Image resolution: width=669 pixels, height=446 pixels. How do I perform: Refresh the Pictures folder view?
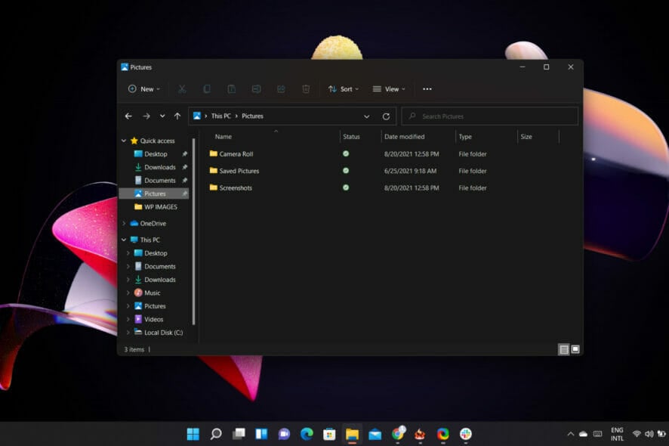pyautogui.click(x=386, y=116)
